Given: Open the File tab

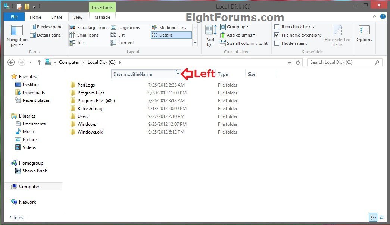Looking at the screenshot, I should 14,17.
